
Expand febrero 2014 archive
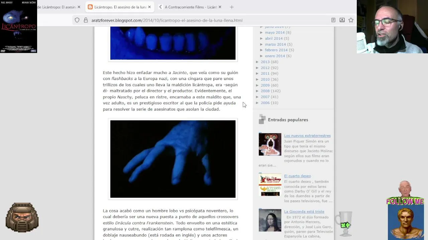(262, 50)
